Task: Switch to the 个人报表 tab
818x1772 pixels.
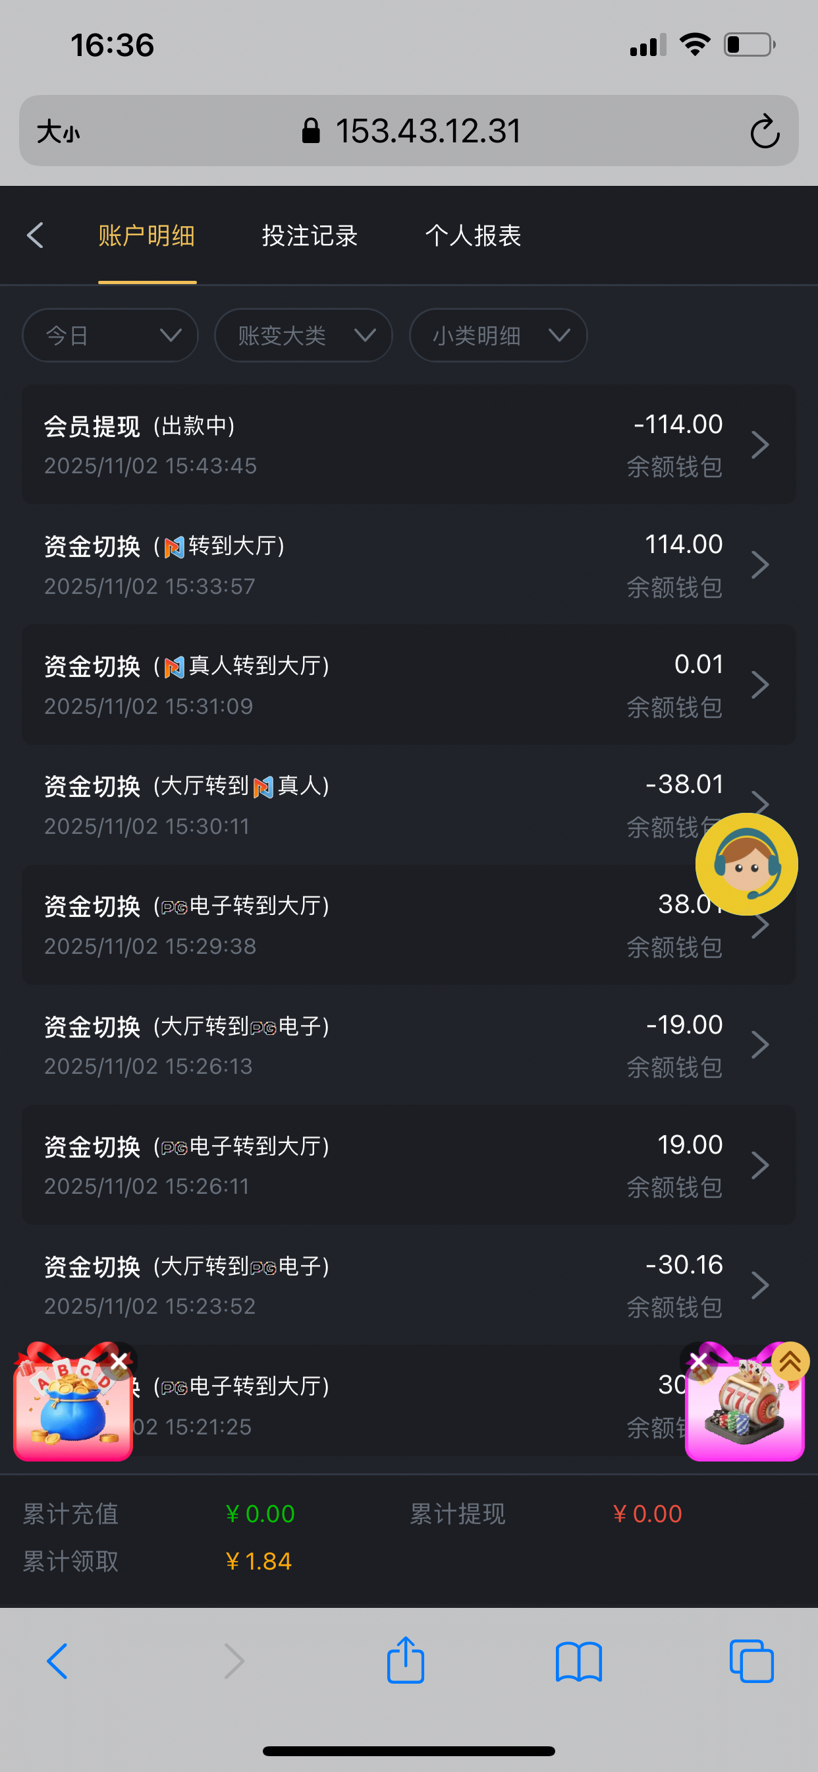Action: pyautogui.click(x=473, y=236)
